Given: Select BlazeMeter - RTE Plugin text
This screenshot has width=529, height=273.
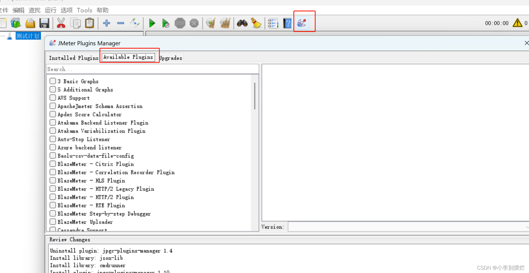Looking at the screenshot, I should tap(91, 205).
